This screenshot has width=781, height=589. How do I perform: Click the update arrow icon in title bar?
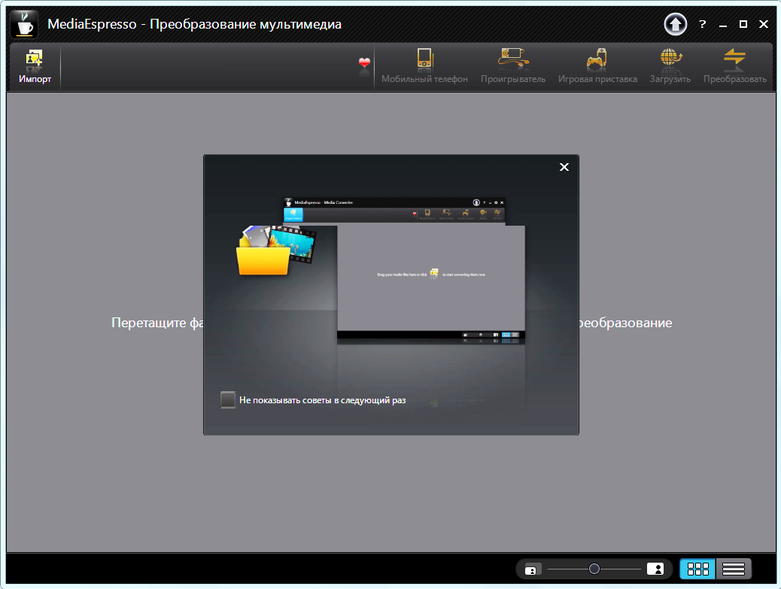[675, 24]
